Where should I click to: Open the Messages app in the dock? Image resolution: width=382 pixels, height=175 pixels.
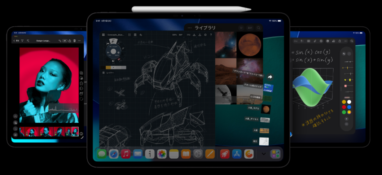pyautogui.click(x=102, y=153)
